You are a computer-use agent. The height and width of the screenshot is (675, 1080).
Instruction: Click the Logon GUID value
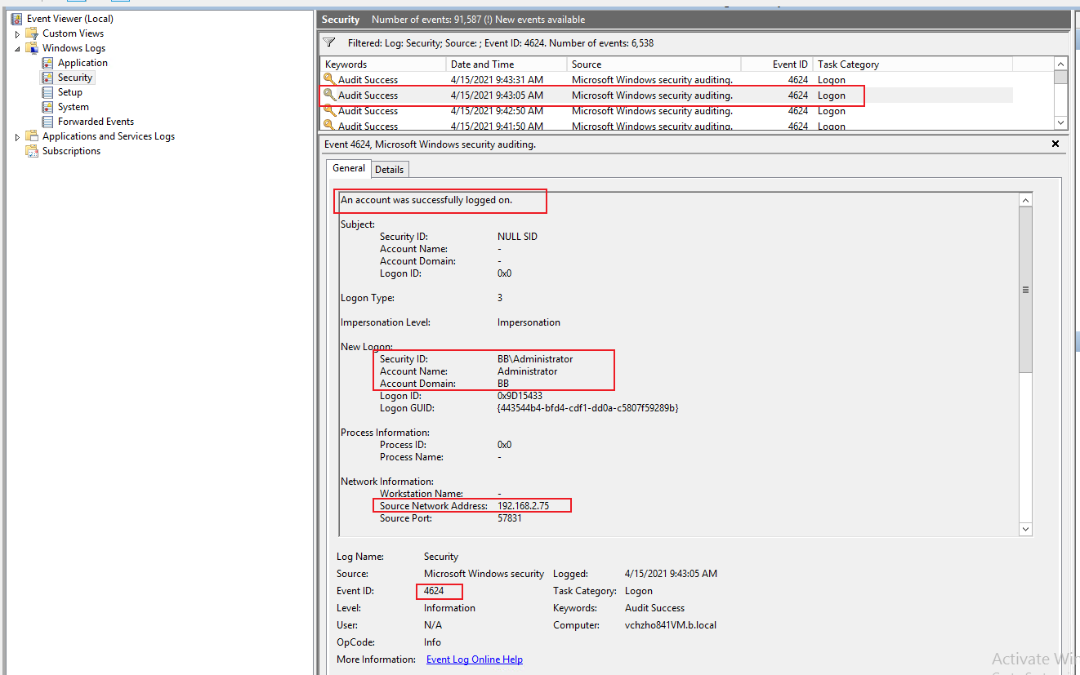[588, 408]
